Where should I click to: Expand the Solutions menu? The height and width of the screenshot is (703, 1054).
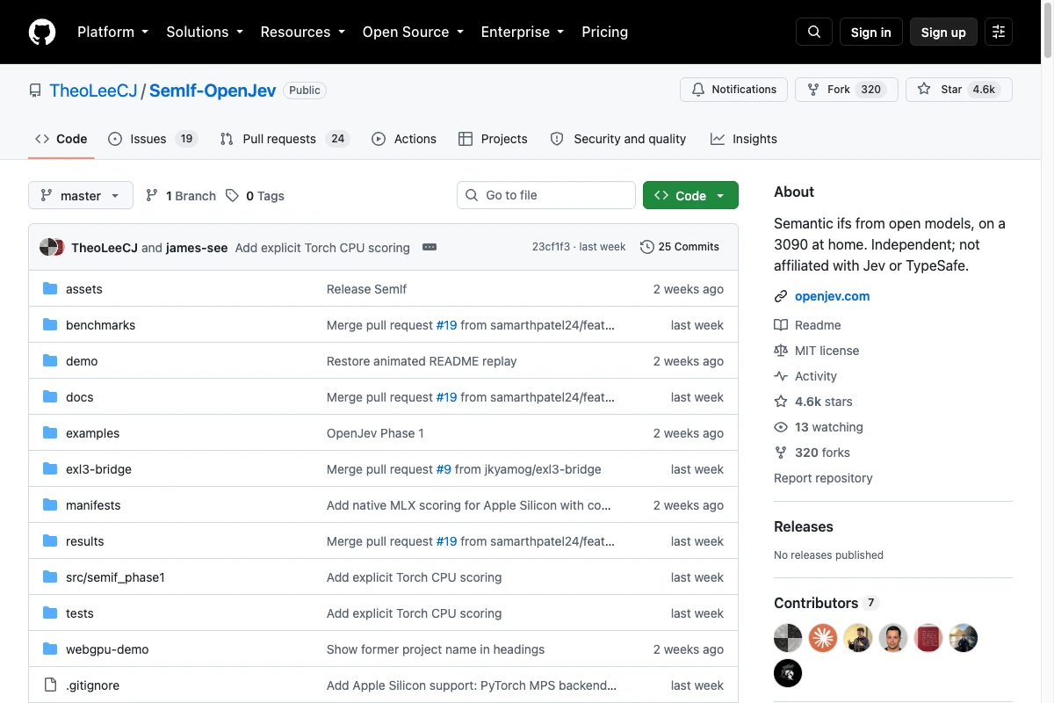pos(205,32)
